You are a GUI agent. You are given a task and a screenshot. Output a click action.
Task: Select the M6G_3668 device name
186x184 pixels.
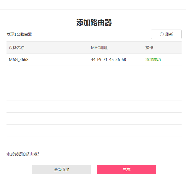pyautogui.click(x=19, y=59)
